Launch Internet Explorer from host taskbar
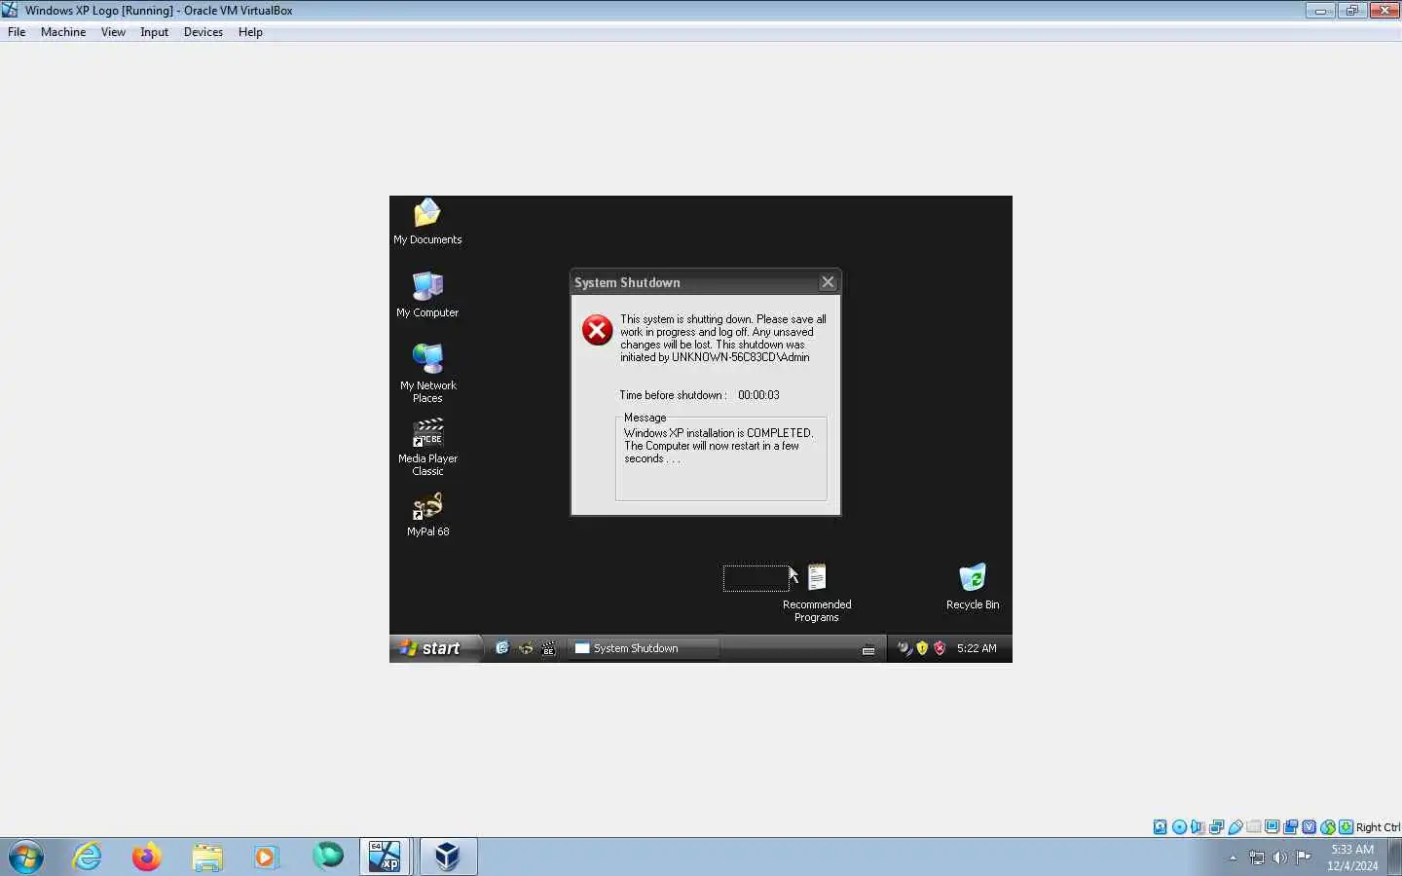The height and width of the screenshot is (876, 1402). coord(88,857)
